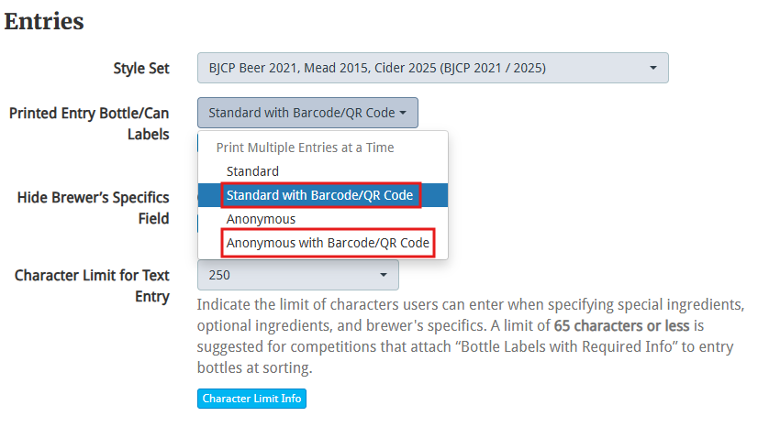Click the Printed Entry Bottle/Can Labels label
The width and height of the screenshot is (758, 427).
point(89,124)
